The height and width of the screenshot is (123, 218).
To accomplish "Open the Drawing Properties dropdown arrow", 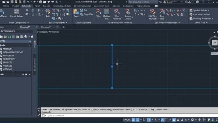I will (213, 19).
